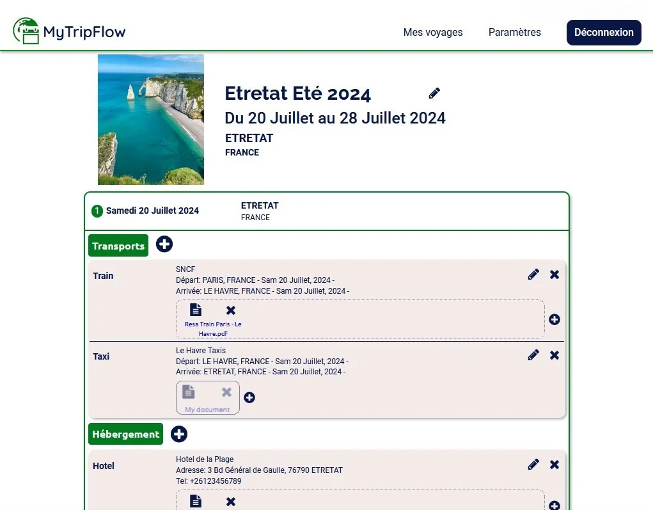
Task: Edit the Hotel de la Plage details
Action: click(533, 464)
